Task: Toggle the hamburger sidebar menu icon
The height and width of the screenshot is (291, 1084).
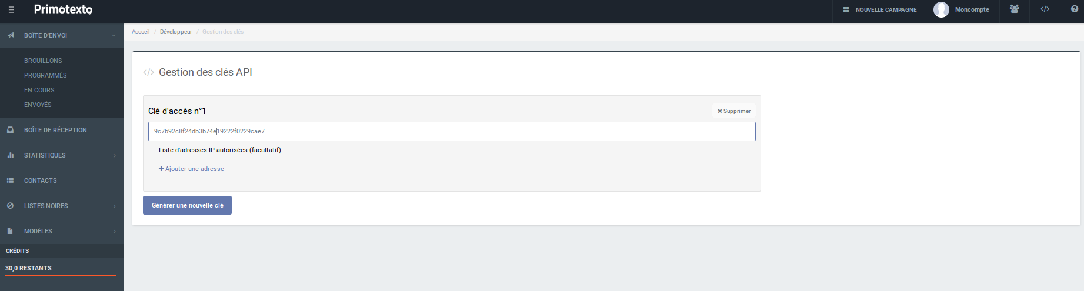Action: [x=11, y=9]
